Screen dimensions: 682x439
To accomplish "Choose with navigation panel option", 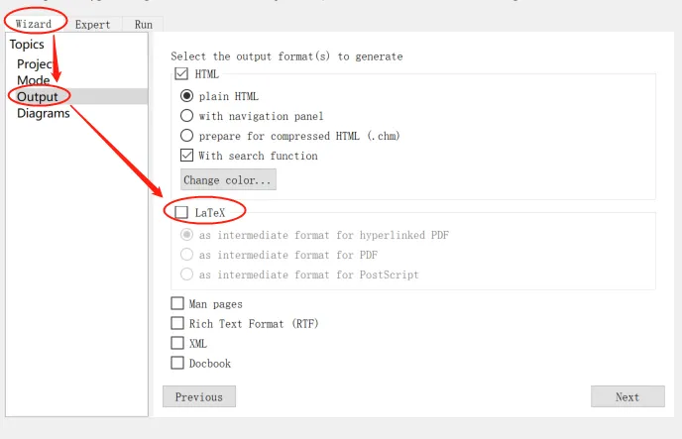I will [186, 116].
